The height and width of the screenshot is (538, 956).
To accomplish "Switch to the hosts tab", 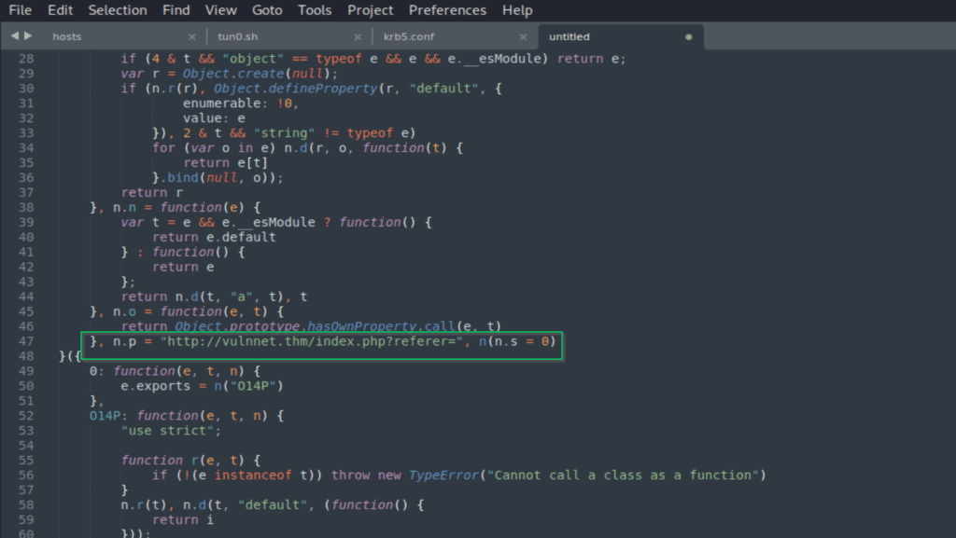I will click(x=67, y=36).
